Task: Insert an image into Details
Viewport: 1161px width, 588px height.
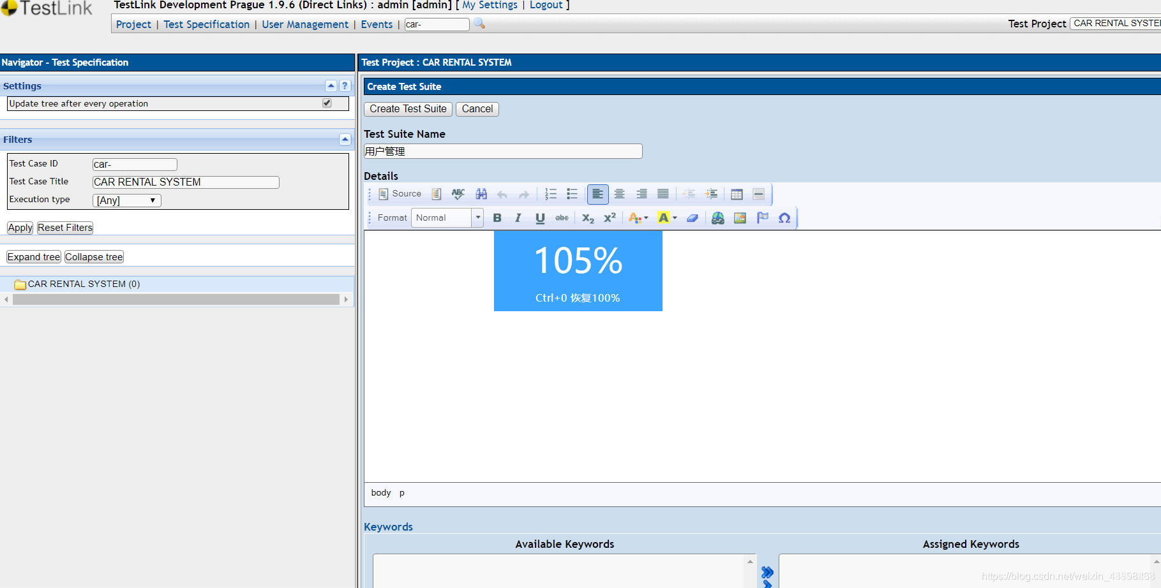Action: (740, 218)
